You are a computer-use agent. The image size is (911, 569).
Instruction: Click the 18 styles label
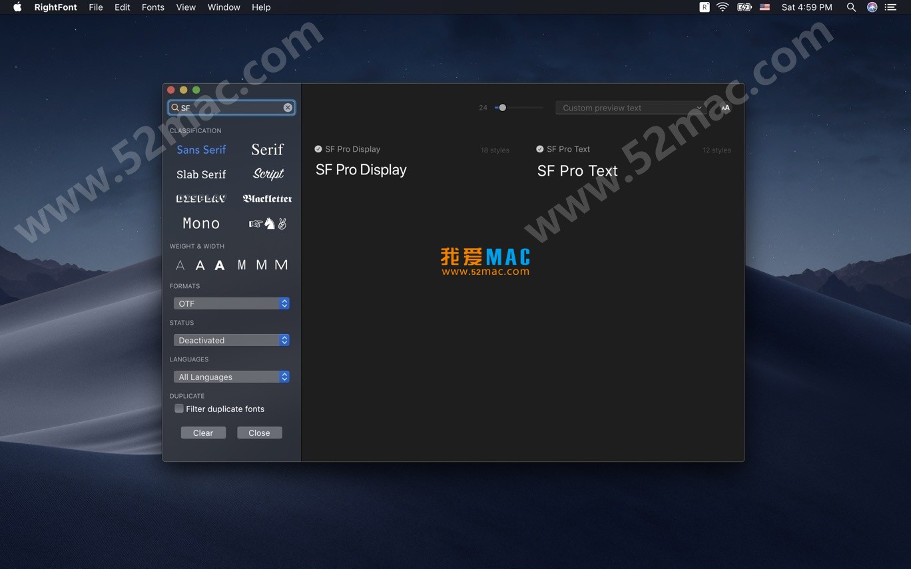495,150
